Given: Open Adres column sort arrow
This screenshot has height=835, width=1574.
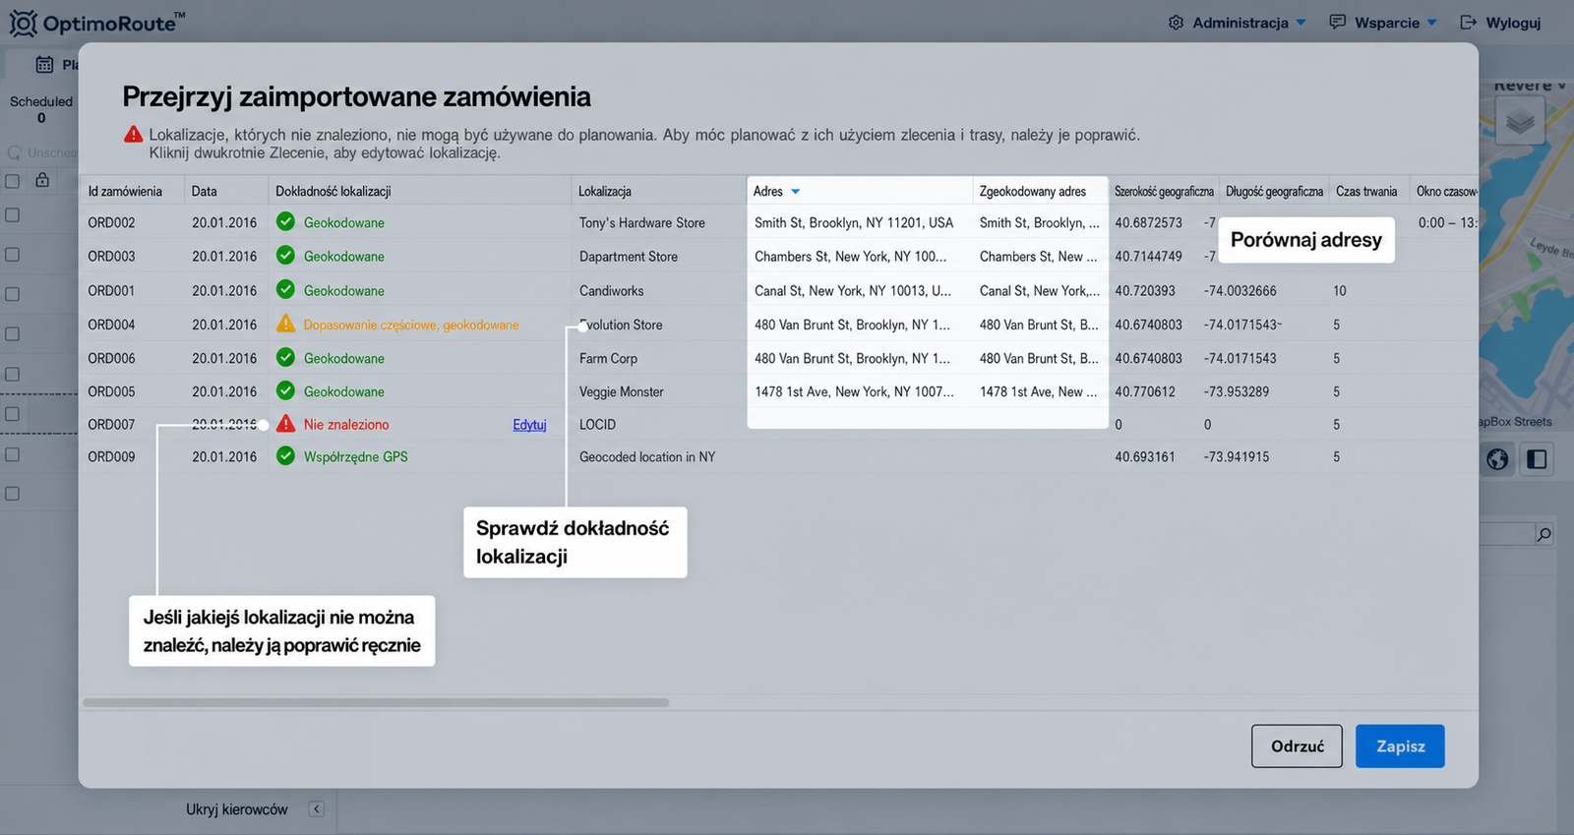Looking at the screenshot, I should pos(796,192).
